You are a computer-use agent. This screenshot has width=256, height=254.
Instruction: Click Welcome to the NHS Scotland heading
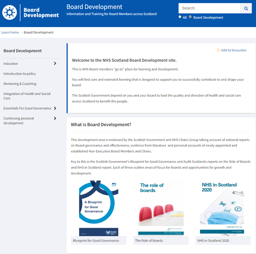[x=124, y=60]
